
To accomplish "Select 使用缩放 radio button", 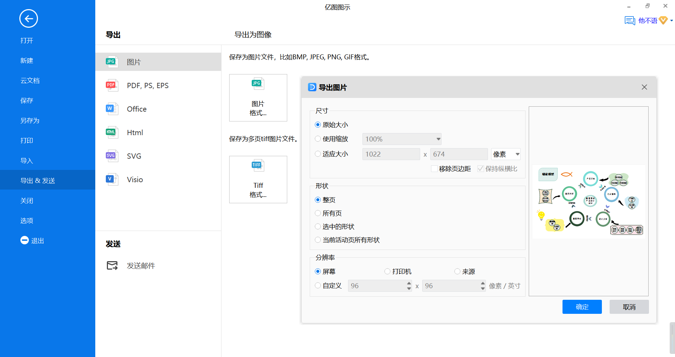I will tap(318, 139).
